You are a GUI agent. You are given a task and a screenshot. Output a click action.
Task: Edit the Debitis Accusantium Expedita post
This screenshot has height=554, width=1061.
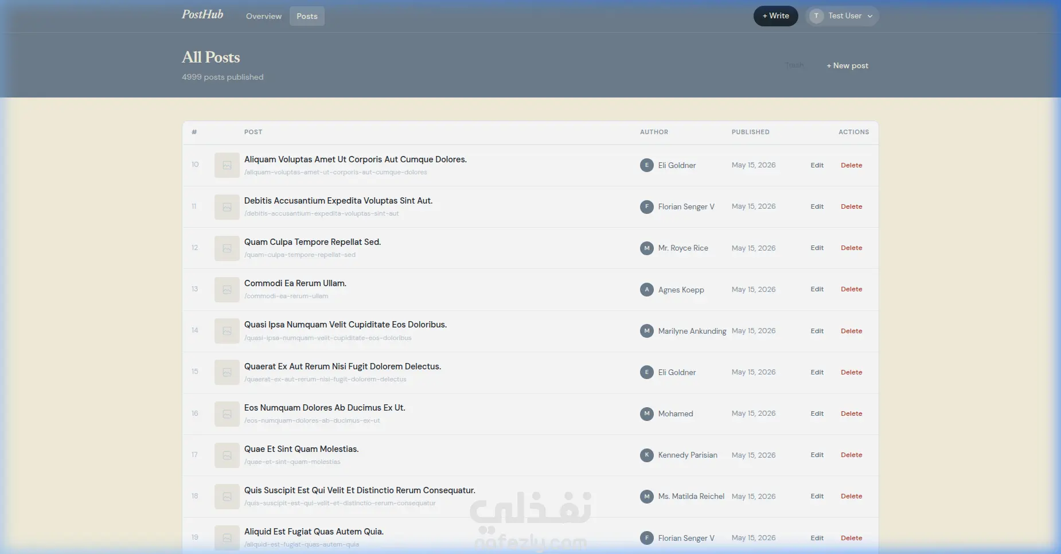pos(817,206)
